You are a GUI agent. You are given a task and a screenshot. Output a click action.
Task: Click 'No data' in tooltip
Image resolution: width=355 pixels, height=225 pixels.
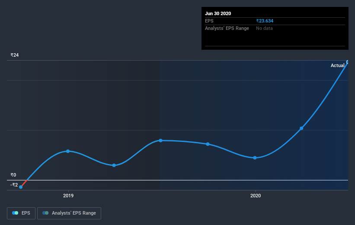264,28
